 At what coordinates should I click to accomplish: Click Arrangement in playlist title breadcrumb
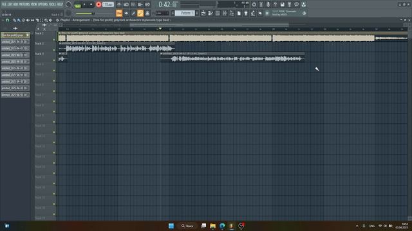[81, 20]
